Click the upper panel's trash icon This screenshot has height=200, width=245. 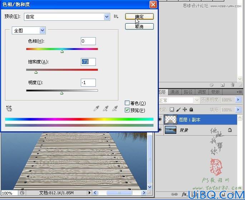pos(232,85)
